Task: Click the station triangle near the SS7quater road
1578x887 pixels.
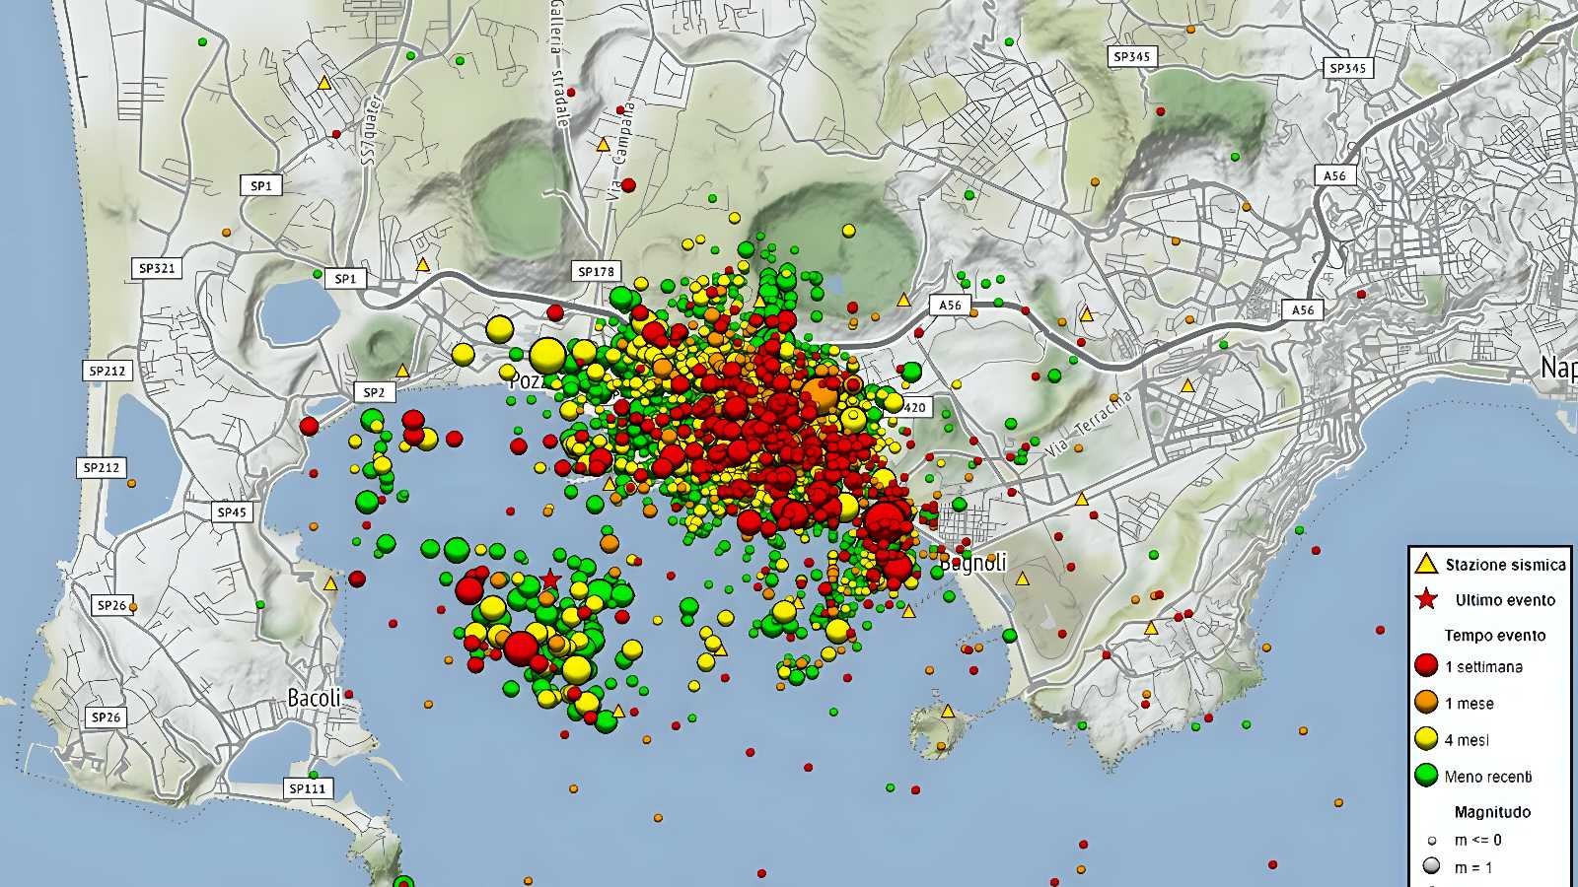Action: tap(323, 84)
